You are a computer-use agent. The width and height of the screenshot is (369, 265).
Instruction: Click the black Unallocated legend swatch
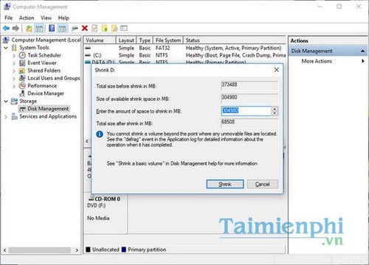coord(88,250)
